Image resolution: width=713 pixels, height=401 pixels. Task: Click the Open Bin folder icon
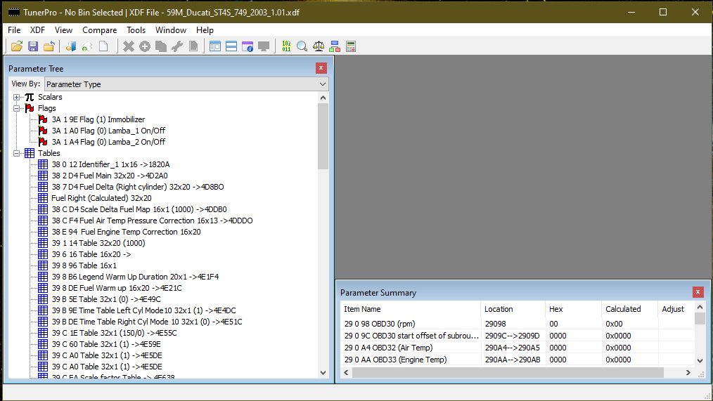(17, 46)
